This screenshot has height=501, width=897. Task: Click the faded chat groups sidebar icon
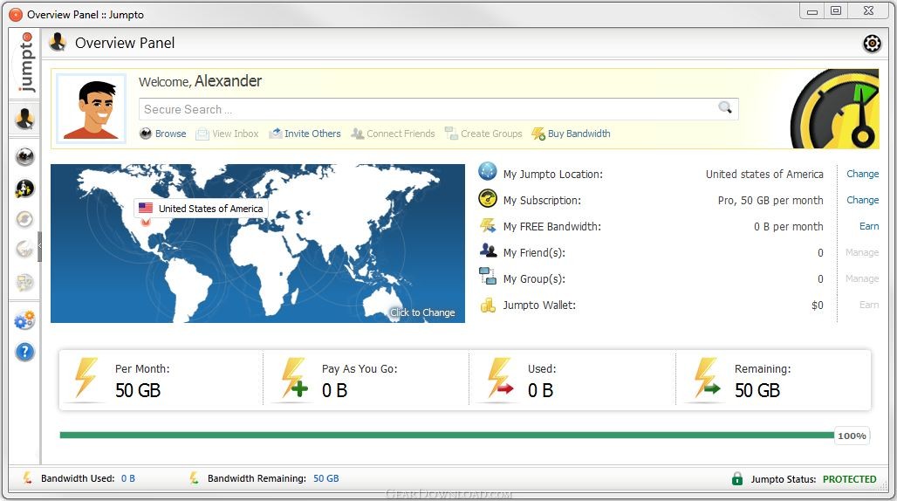pos(24,283)
